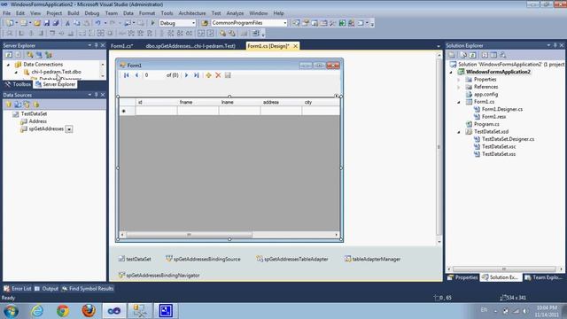Screen dimensions: 567x319
Task: Collapse the WindowsFormsApplication2 project node
Action: 451,72
